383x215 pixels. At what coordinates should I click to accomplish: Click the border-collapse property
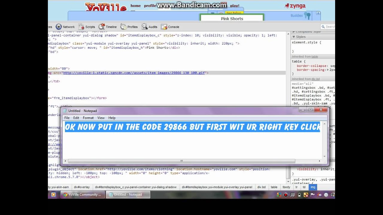[x=311, y=66]
